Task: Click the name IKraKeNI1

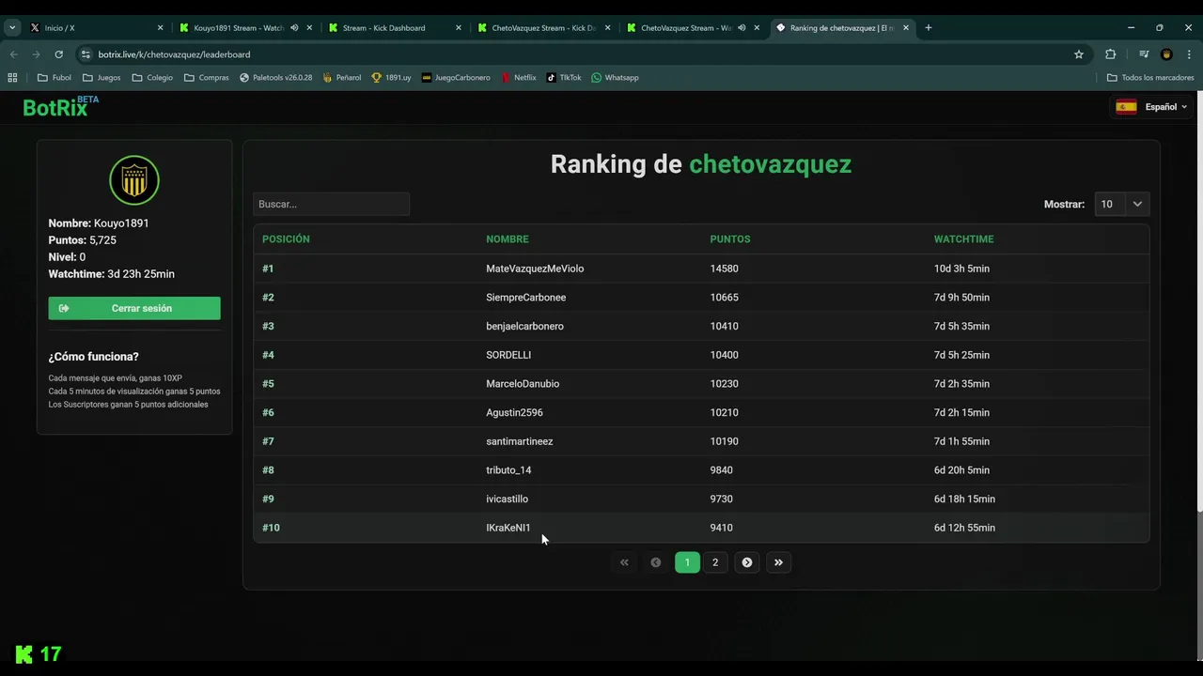Action: click(x=508, y=528)
